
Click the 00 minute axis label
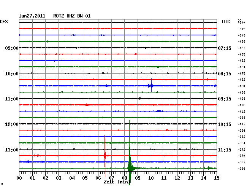pyautogui.click(x=19, y=178)
